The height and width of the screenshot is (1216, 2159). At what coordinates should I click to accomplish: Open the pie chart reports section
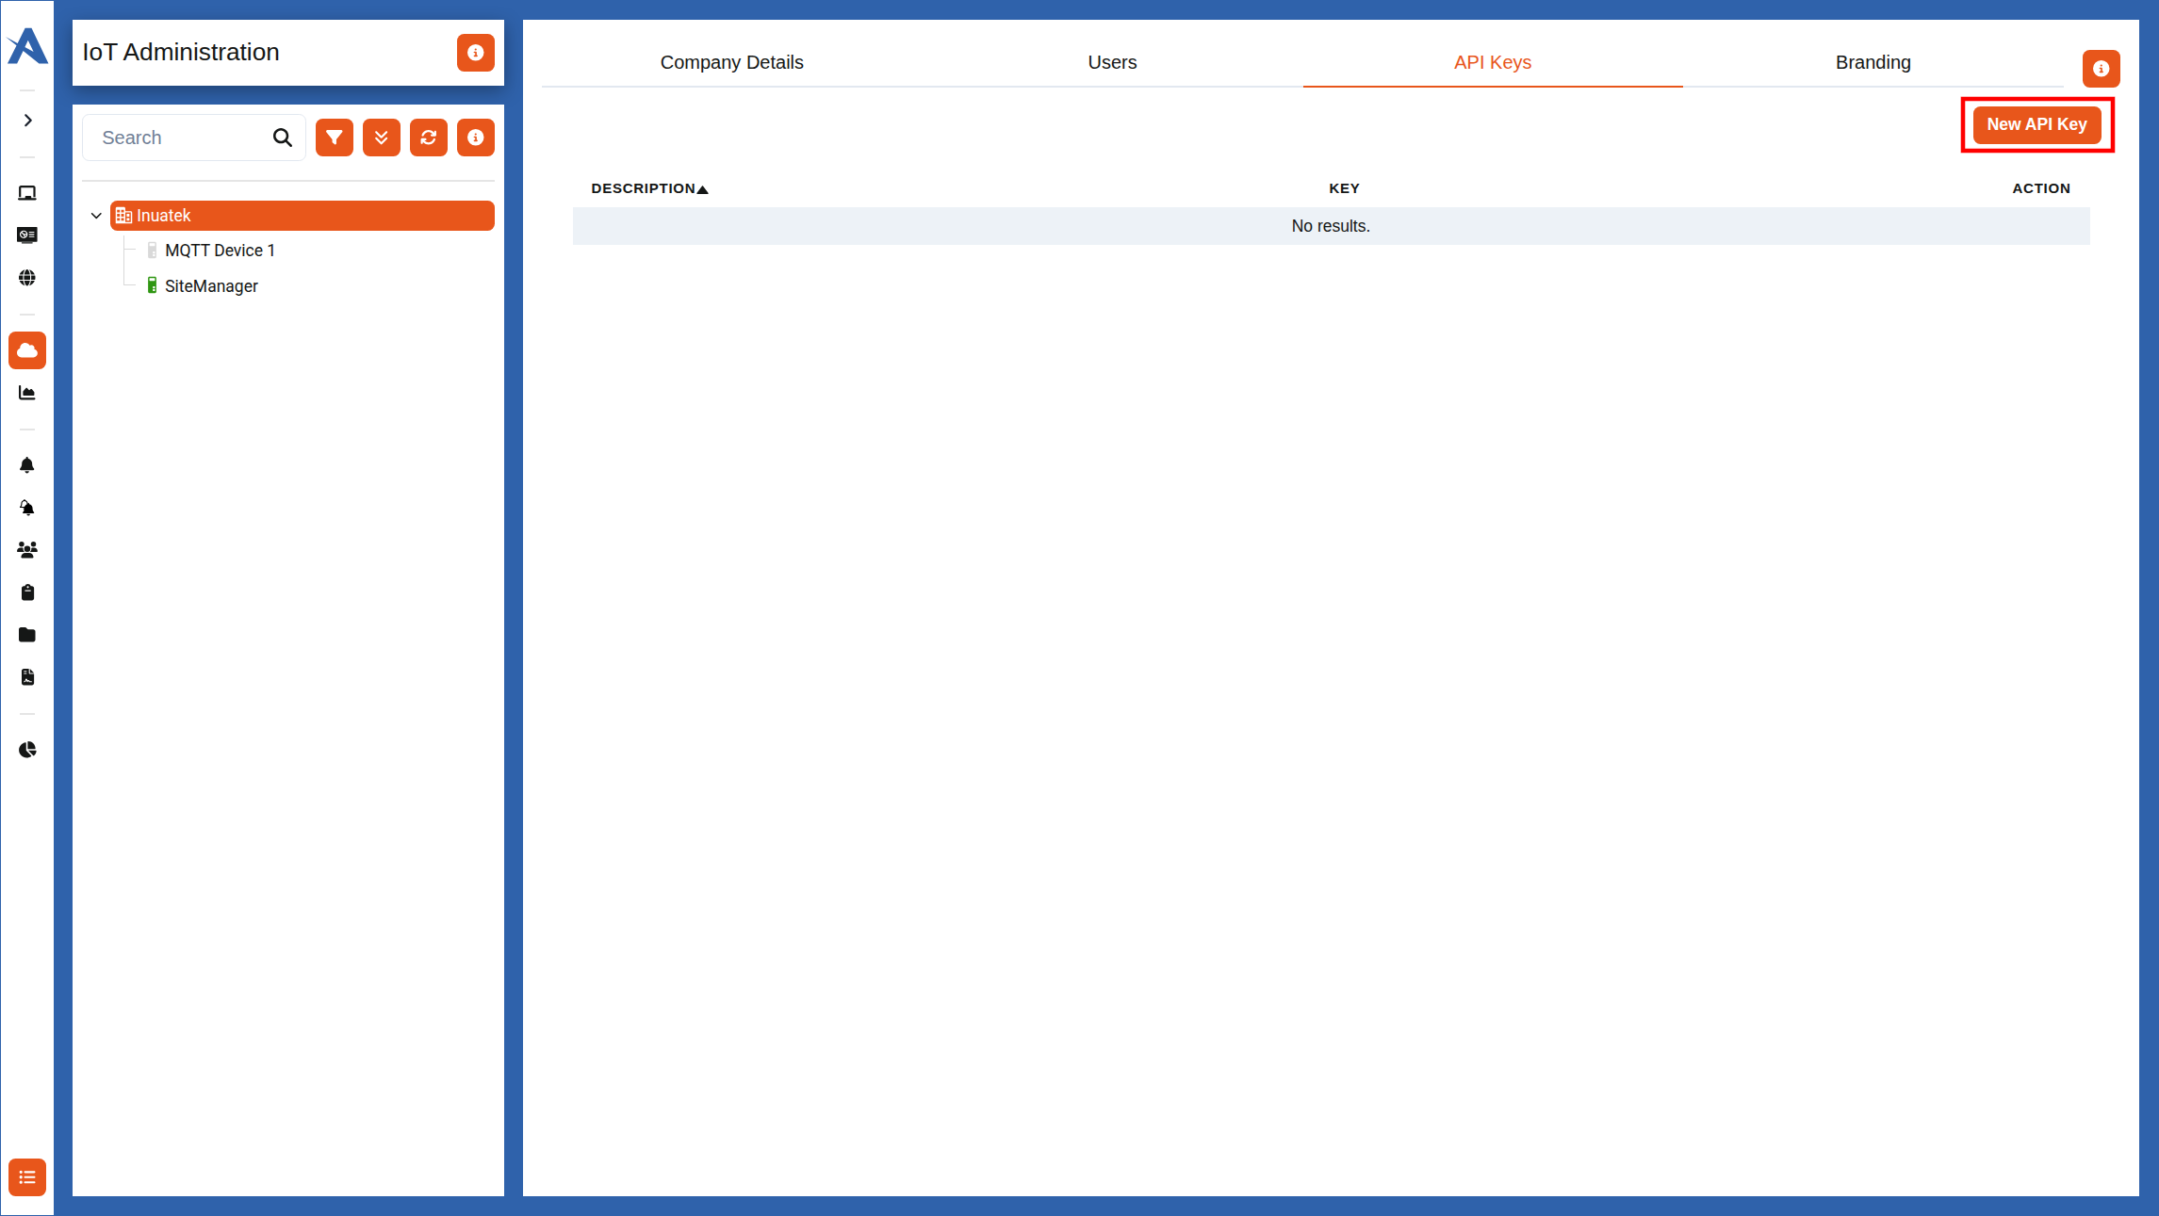point(26,750)
